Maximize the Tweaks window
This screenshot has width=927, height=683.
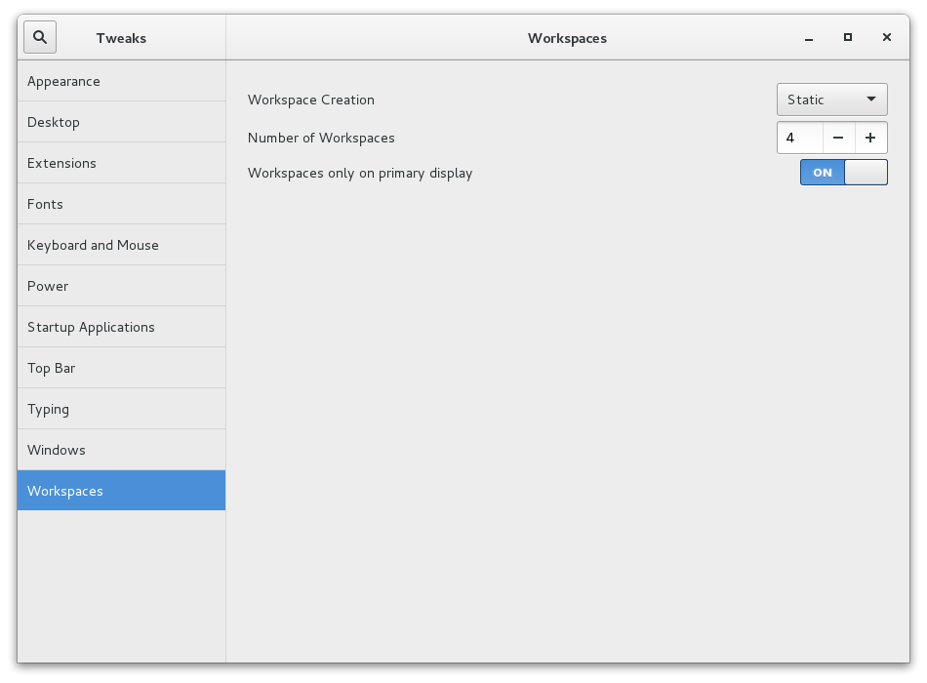(848, 37)
